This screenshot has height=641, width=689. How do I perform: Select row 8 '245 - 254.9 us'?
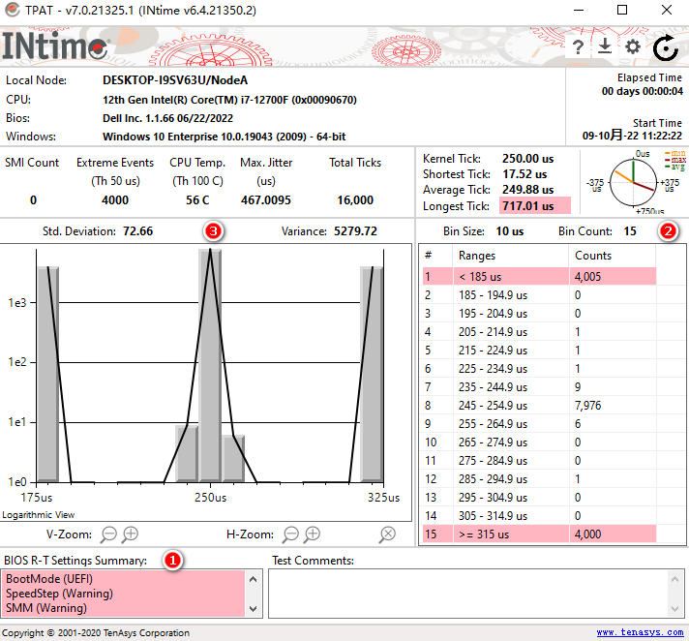tap(539, 406)
